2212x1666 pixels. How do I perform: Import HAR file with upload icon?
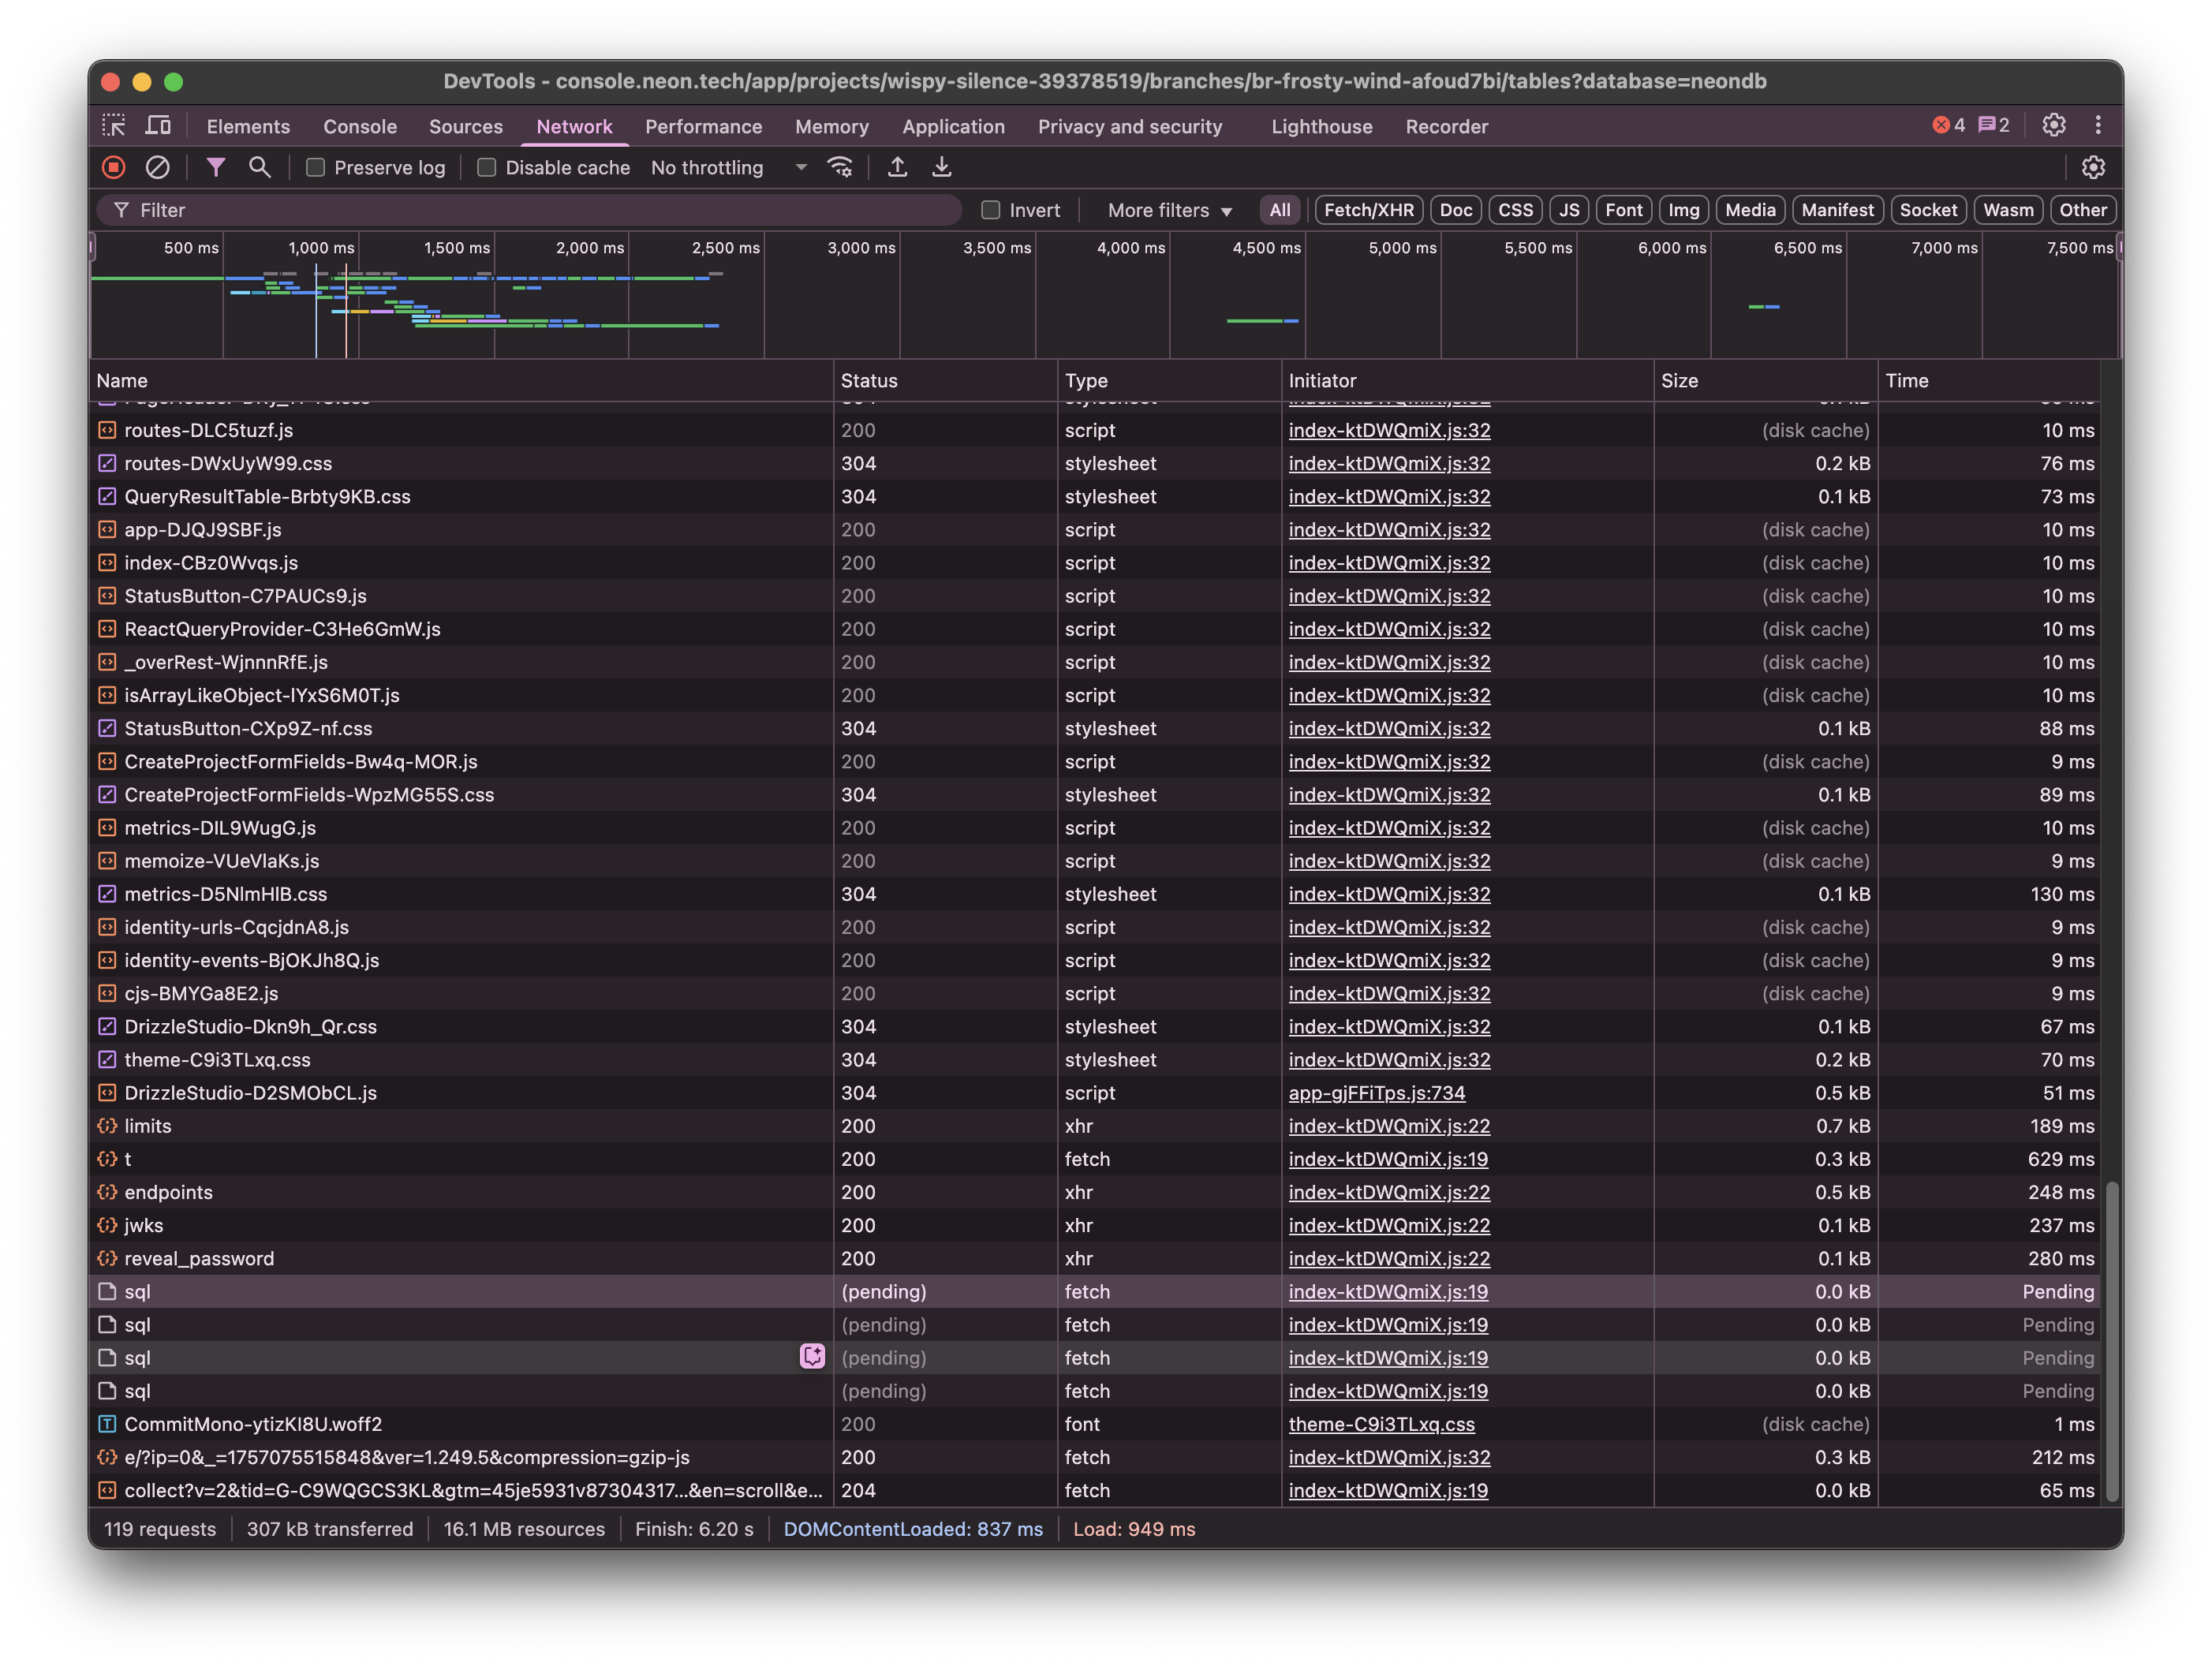coord(898,168)
